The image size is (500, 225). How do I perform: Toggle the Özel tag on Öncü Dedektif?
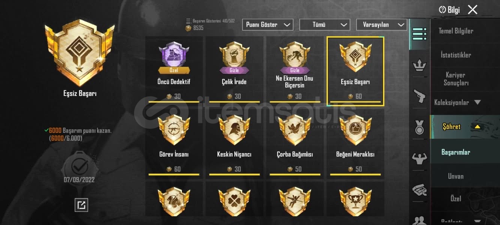[174, 70]
